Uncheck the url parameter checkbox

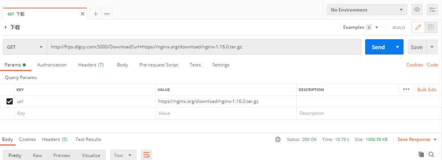pyautogui.click(x=9, y=101)
